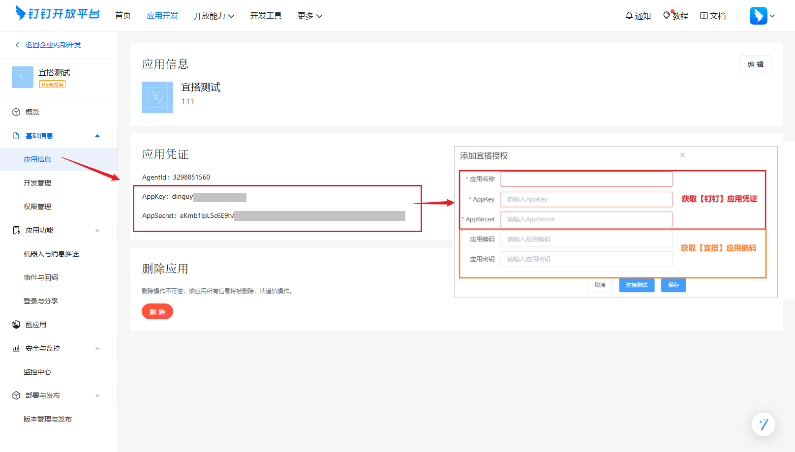Follow the 返回企业内部开发 link
795x452 pixels.
(x=53, y=45)
